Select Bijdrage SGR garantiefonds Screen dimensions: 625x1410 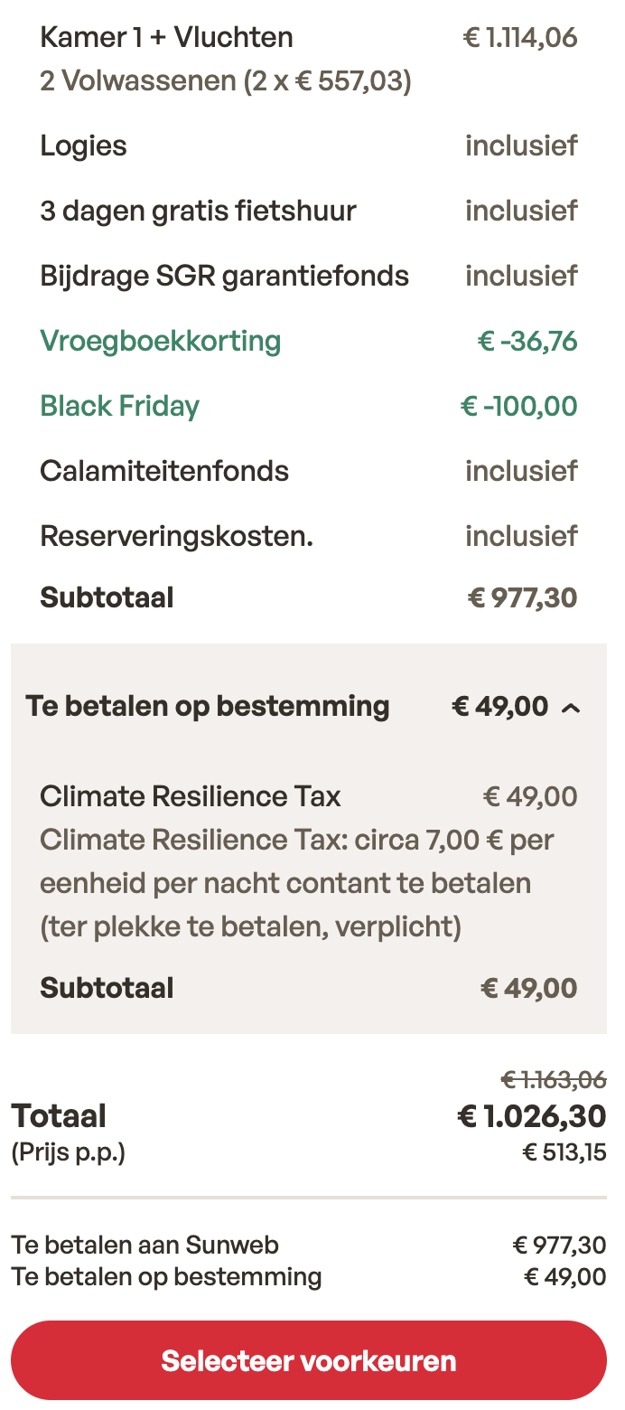pyautogui.click(x=224, y=276)
